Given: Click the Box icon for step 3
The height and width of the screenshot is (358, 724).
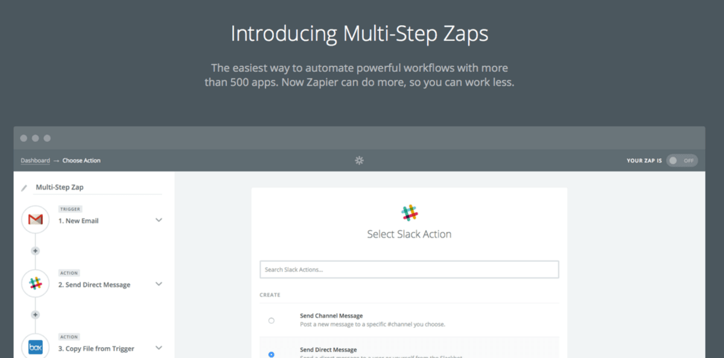Looking at the screenshot, I should pyautogui.click(x=36, y=348).
